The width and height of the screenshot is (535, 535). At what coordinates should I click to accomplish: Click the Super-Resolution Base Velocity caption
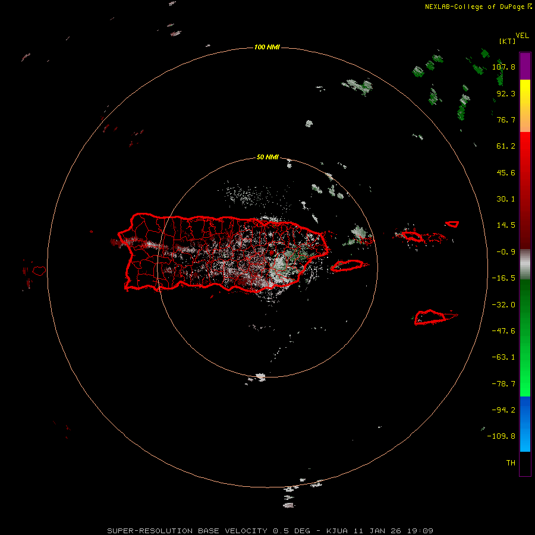pos(270,531)
